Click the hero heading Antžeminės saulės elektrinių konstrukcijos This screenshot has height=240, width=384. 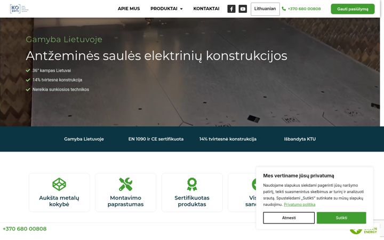pos(156,56)
